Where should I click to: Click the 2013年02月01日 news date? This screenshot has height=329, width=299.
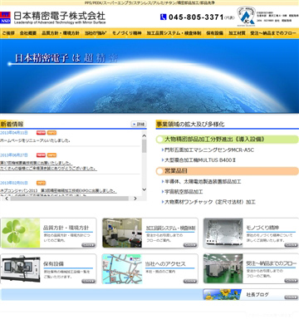(14, 183)
